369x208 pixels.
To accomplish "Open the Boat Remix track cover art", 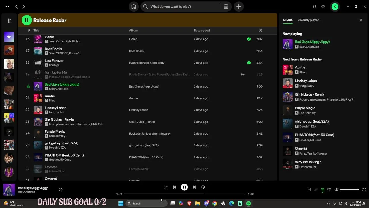I will [x=38, y=51].
